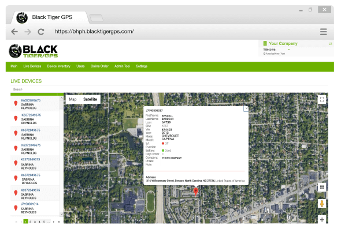The height and width of the screenshot is (229, 341).
Task: Open the Live Devices menu
Action: pyautogui.click(x=32, y=66)
